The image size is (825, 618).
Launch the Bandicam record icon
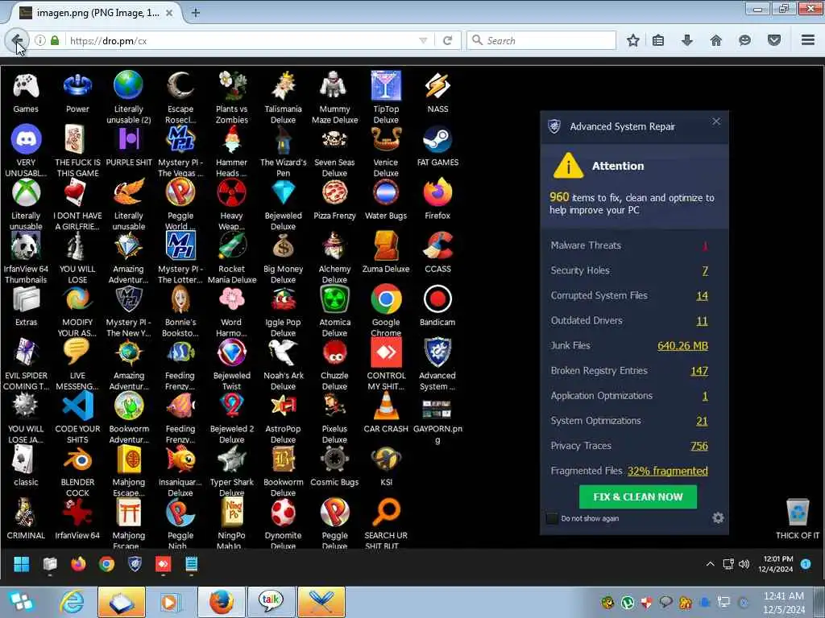437,299
